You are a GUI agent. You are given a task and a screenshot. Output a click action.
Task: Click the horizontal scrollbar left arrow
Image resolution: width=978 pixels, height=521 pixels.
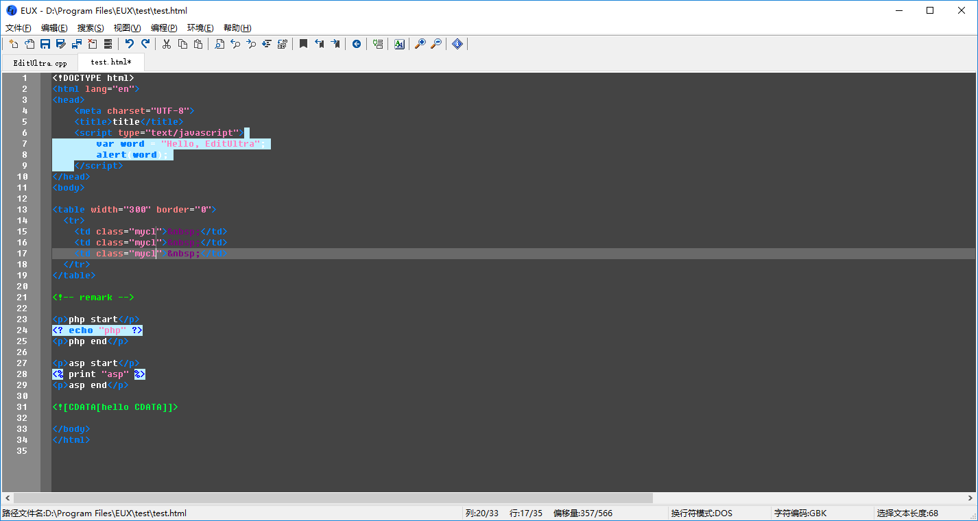pyautogui.click(x=8, y=498)
